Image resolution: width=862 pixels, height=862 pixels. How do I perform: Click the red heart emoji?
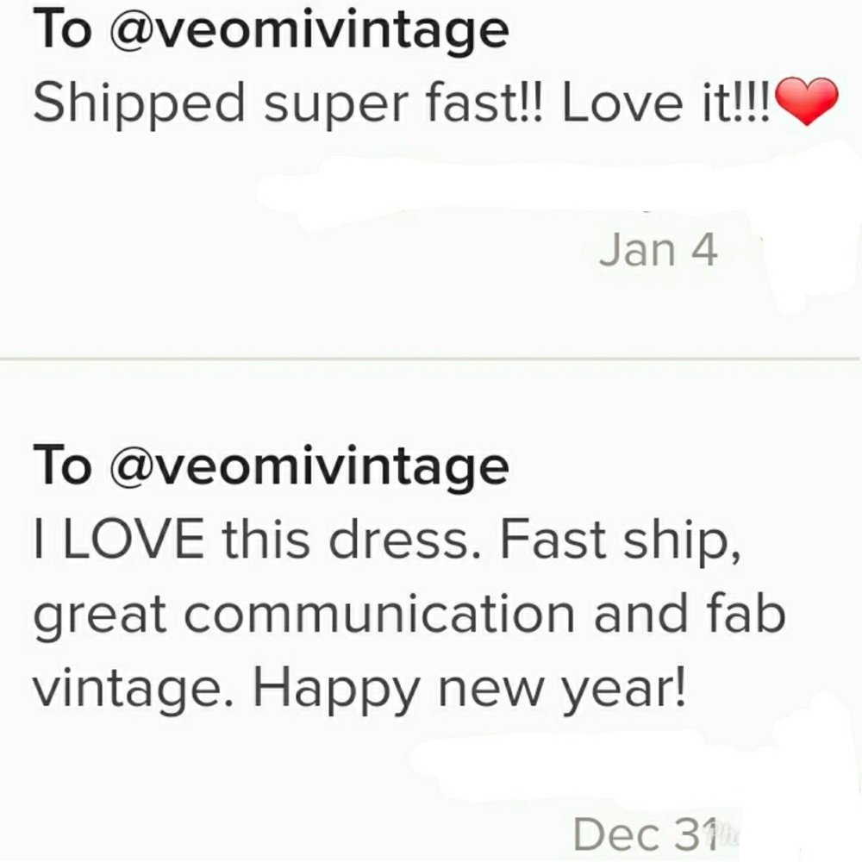click(x=807, y=101)
